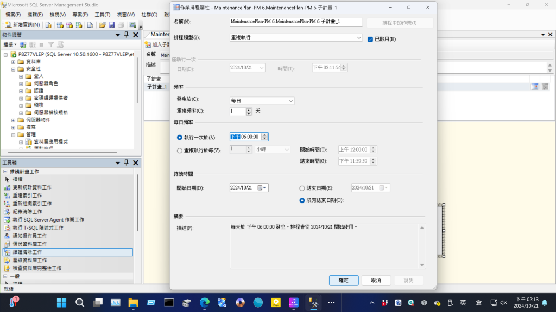Choose the 結束日期 radio option
556x312 pixels.
coord(302,188)
